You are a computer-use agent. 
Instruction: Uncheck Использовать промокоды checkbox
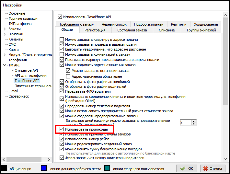62,129
